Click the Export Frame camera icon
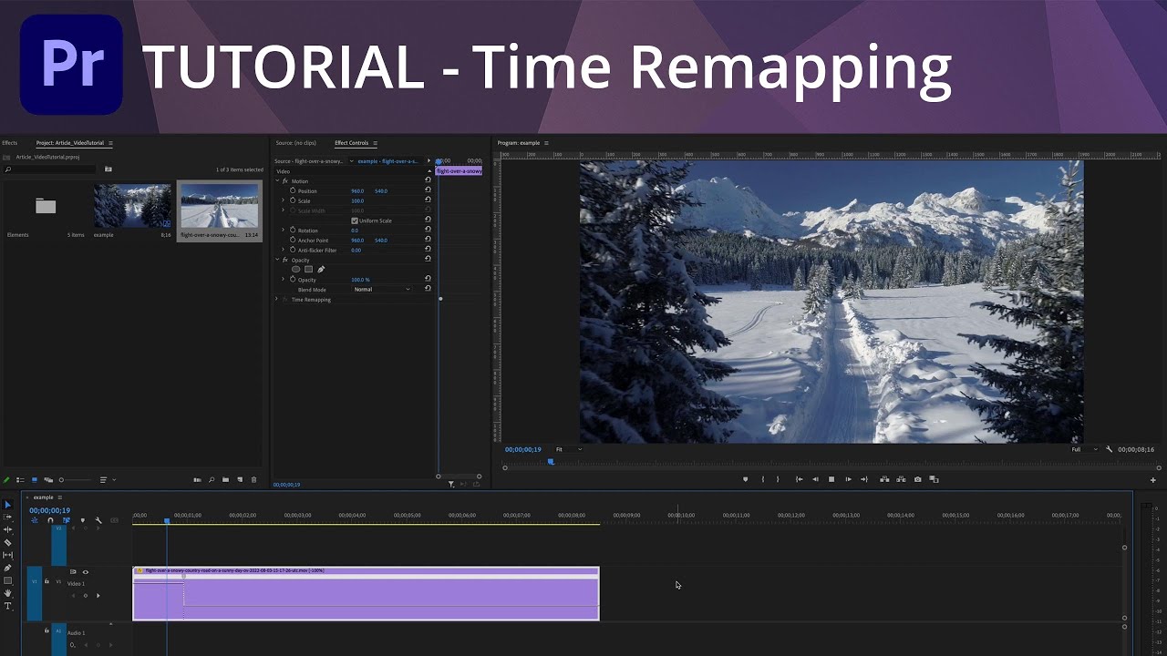 click(917, 479)
